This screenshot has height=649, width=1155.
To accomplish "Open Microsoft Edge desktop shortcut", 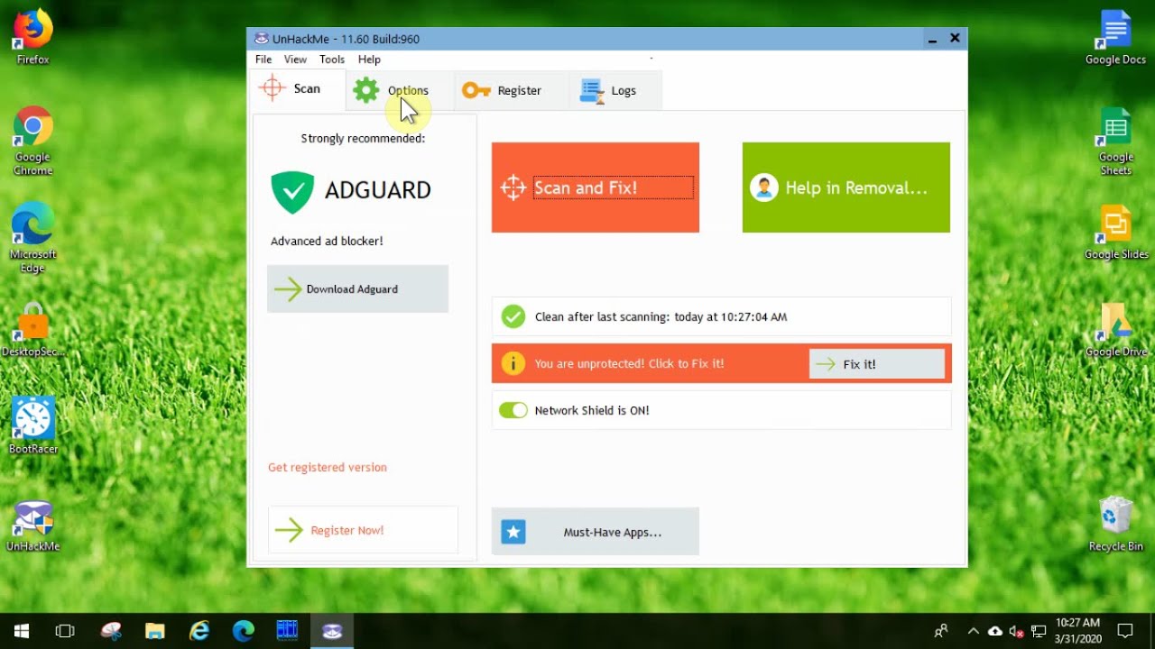I will point(32,237).
